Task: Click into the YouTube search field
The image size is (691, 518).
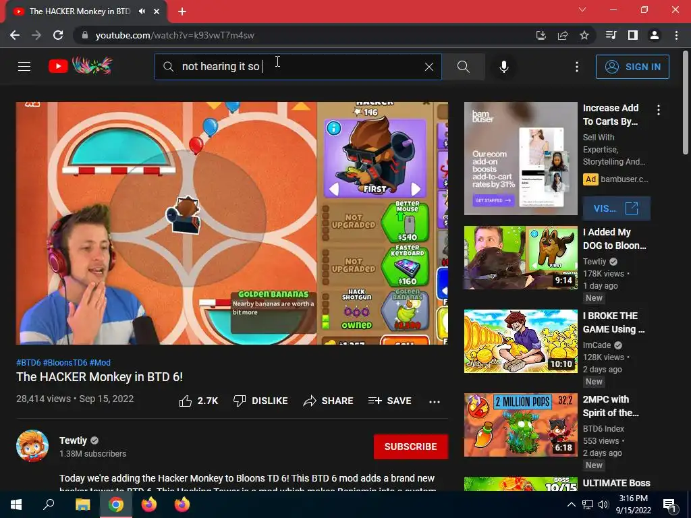Action: pyautogui.click(x=298, y=67)
